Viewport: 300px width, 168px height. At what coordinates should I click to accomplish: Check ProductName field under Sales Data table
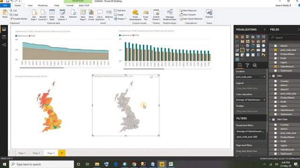coord(276,137)
